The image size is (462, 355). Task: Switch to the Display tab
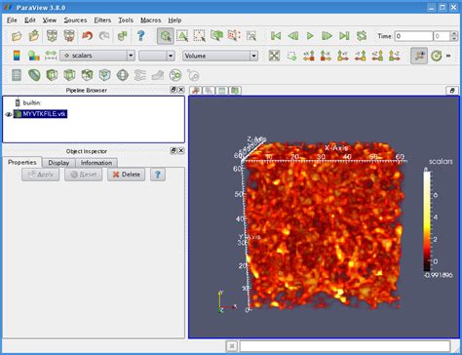tap(58, 163)
